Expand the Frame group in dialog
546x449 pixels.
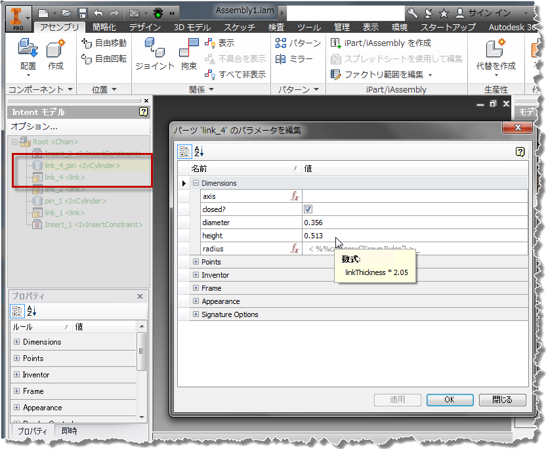196,288
